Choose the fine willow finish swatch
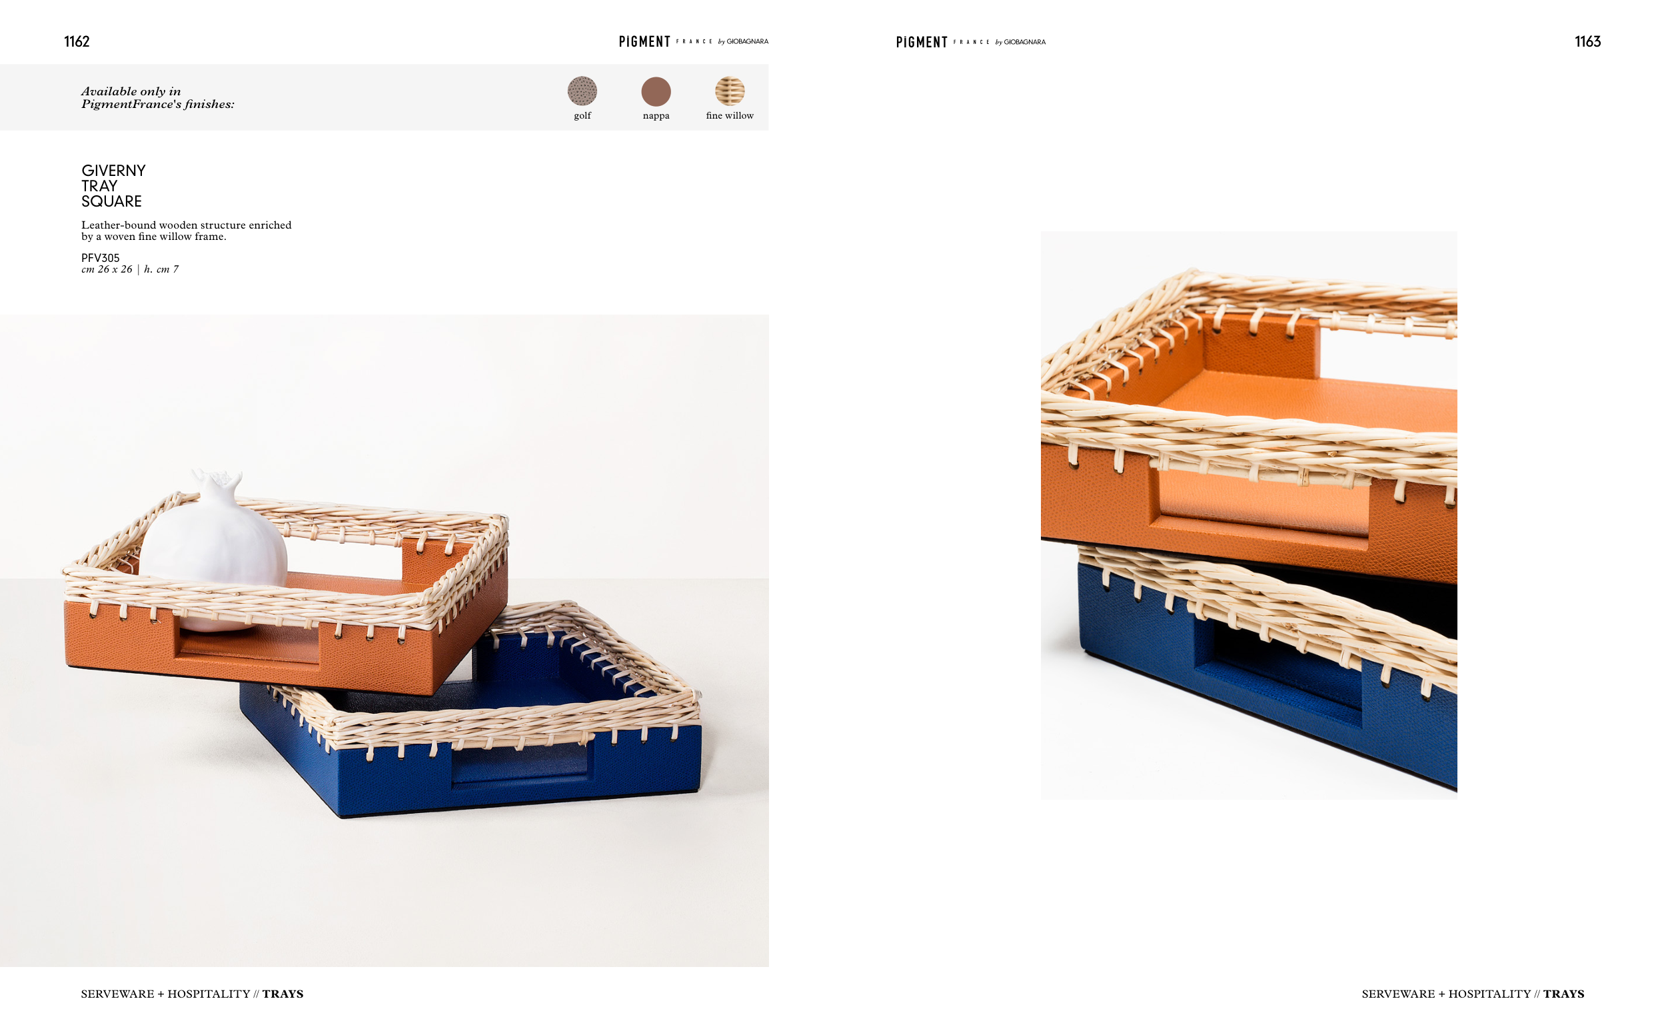The height and width of the screenshot is (1031, 1666). (x=730, y=91)
